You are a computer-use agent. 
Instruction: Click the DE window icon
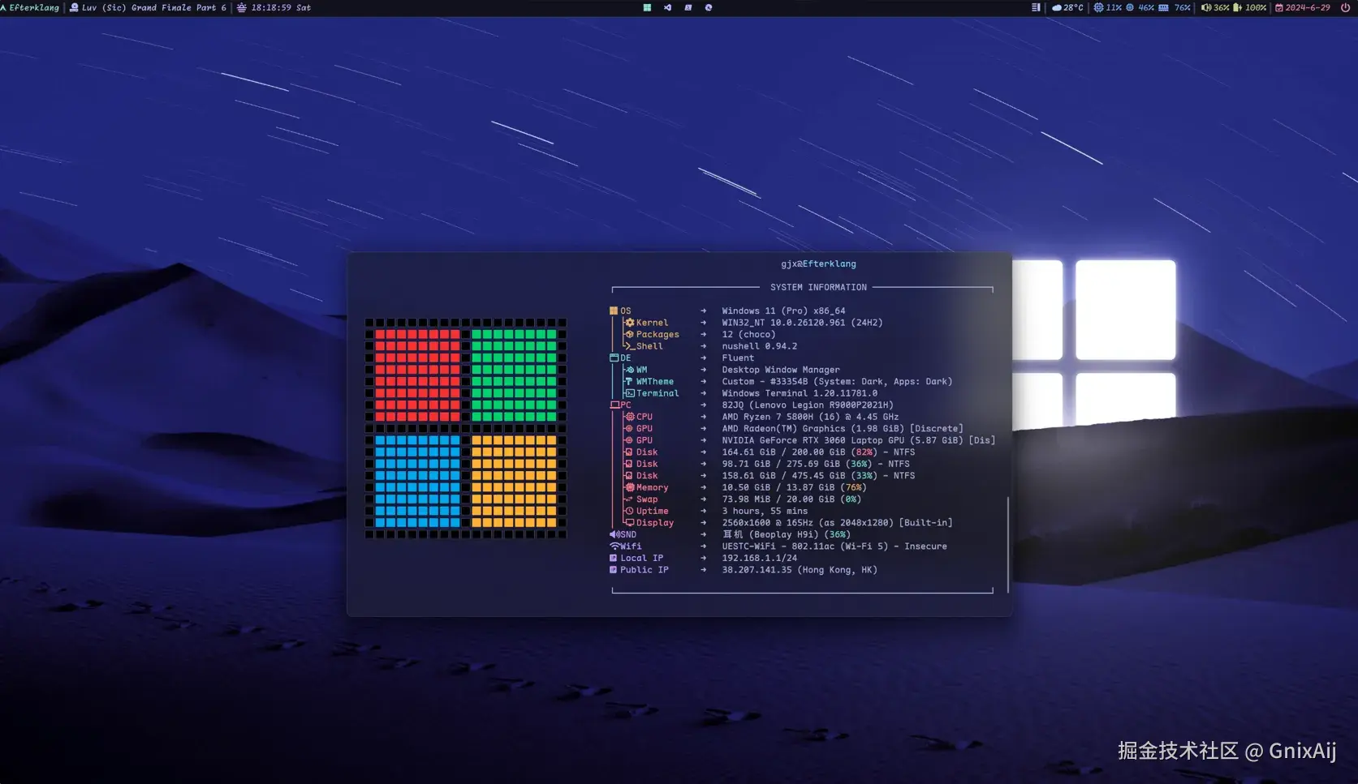coord(614,358)
